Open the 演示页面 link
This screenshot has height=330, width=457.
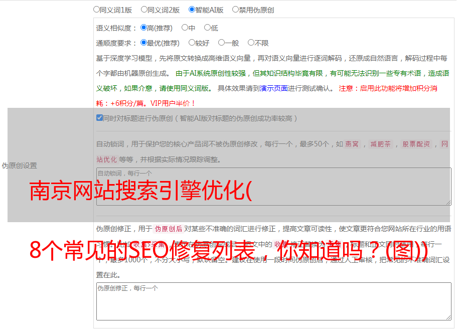tap(274, 88)
